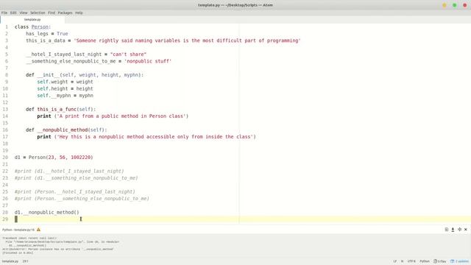Click line number 28 in the gutter
This screenshot has height=265, width=471.
coord(5,212)
